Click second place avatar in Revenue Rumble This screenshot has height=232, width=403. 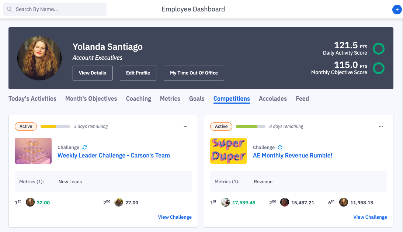pyautogui.click(x=284, y=202)
